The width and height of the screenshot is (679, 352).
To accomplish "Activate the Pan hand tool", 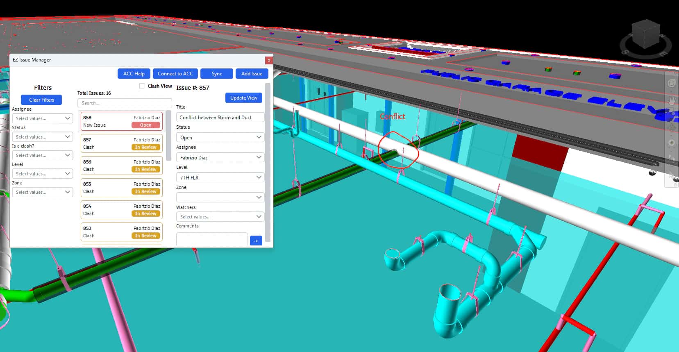I will 672,100.
